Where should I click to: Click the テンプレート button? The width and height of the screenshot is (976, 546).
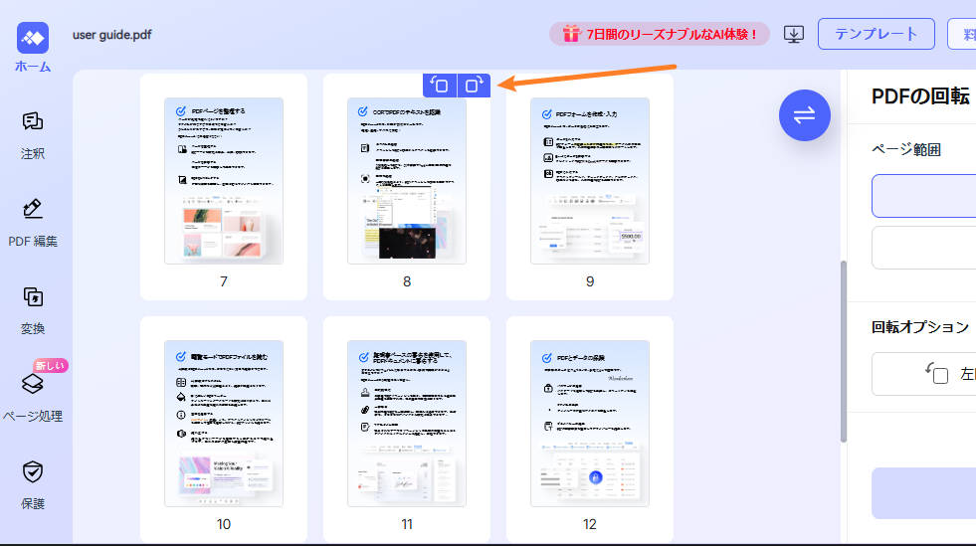[876, 34]
